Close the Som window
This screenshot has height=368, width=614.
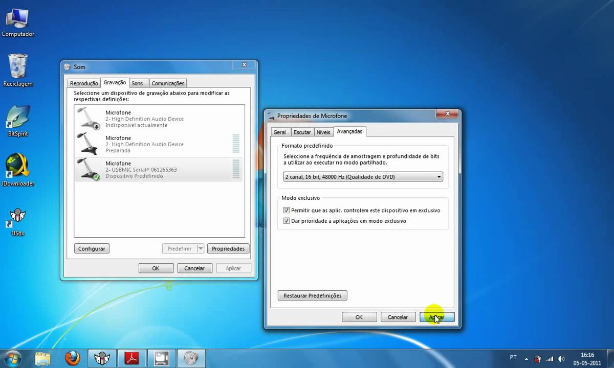pyautogui.click(x=244, y=65)
